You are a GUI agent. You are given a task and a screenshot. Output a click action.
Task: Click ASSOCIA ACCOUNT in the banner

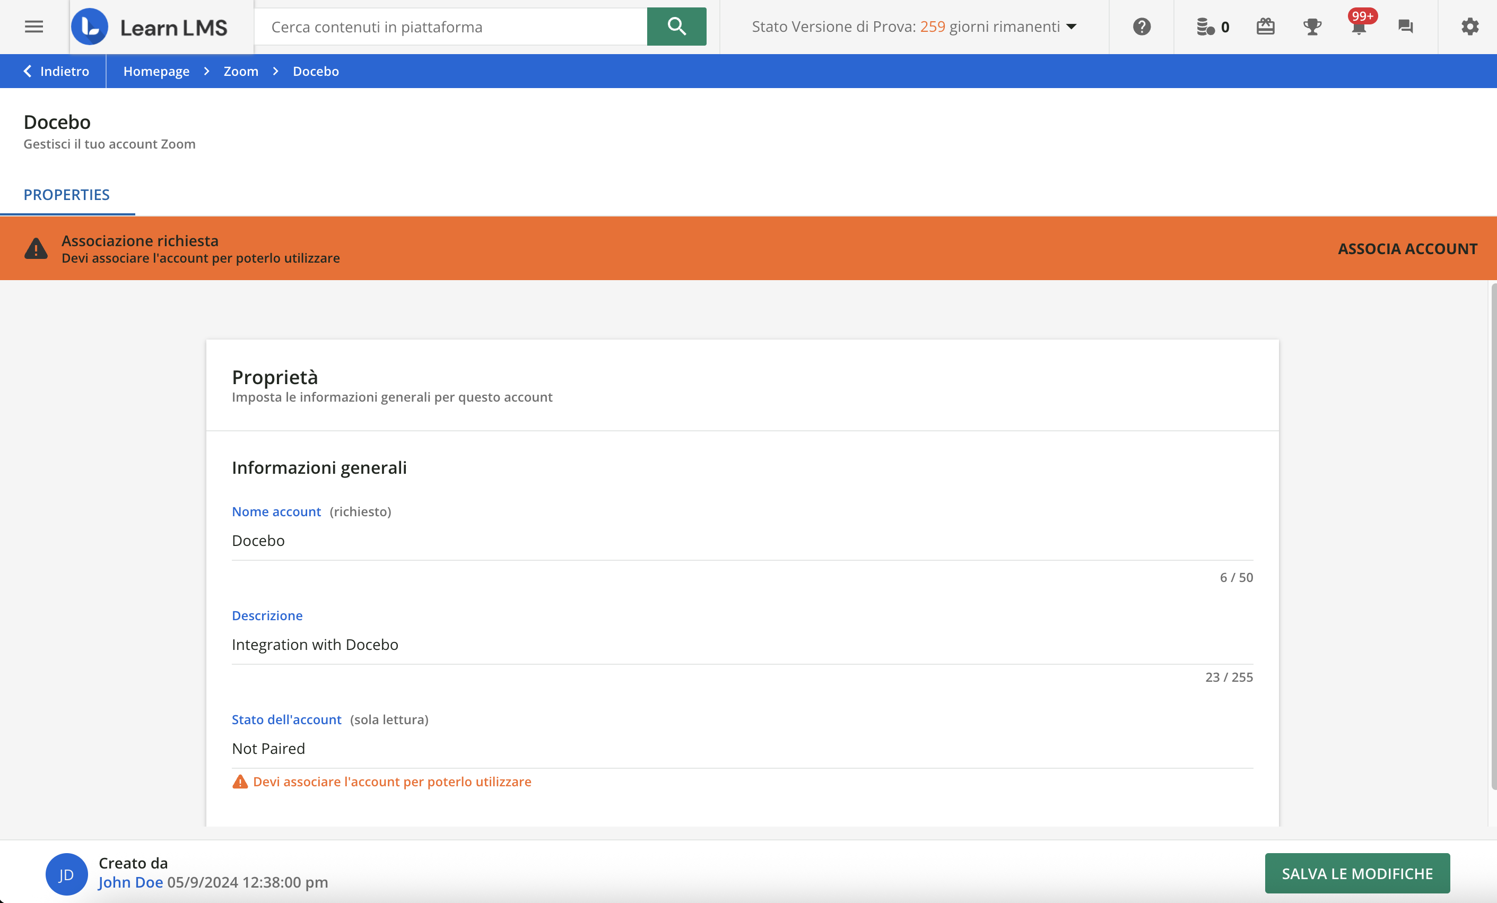point(1407,248)
